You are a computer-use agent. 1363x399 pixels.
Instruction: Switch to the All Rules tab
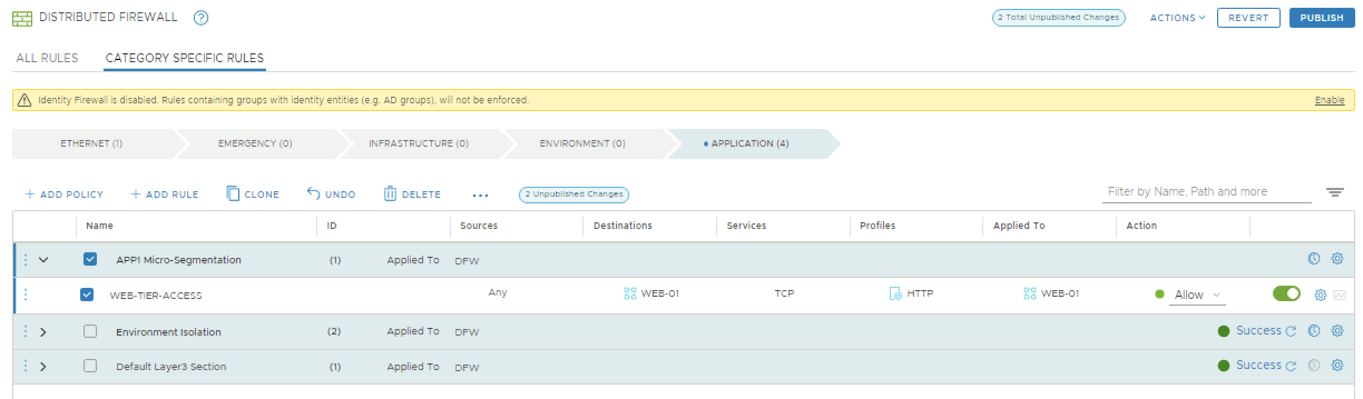click(x=47, y=58)
